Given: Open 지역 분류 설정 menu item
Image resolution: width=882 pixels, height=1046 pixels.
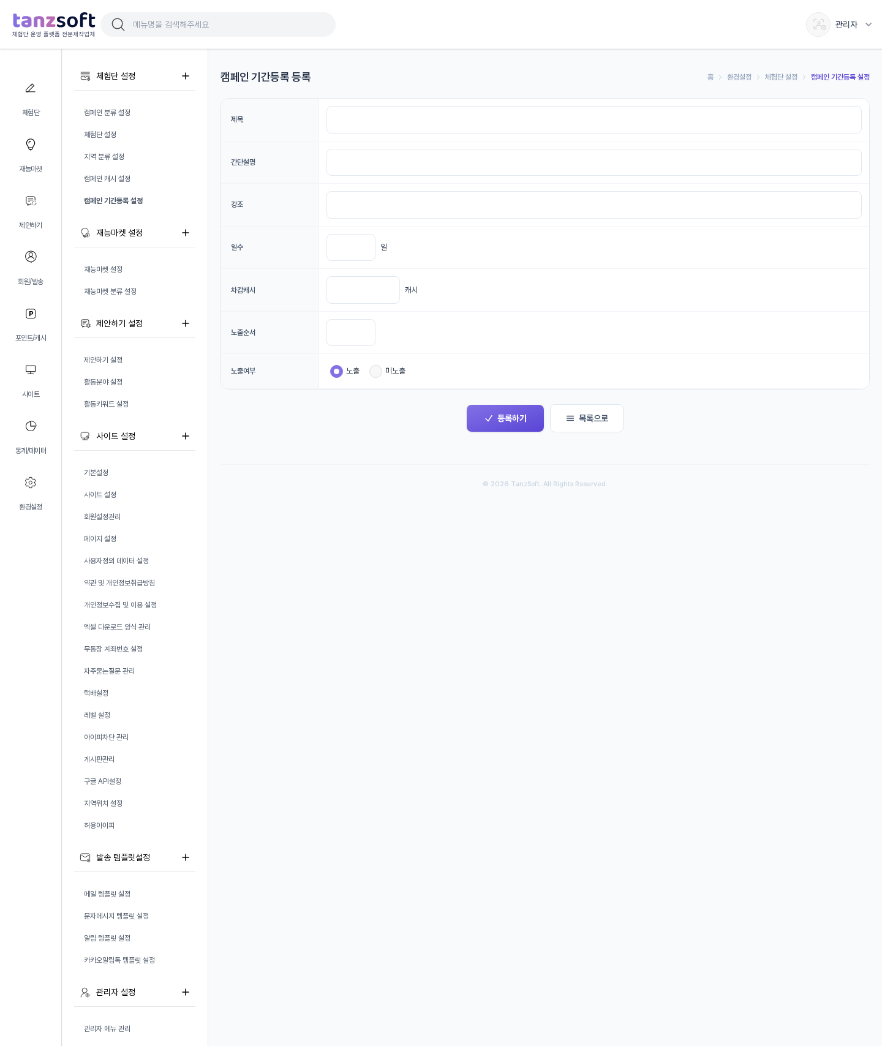Looking at the screenshot, I should [104, 157].
